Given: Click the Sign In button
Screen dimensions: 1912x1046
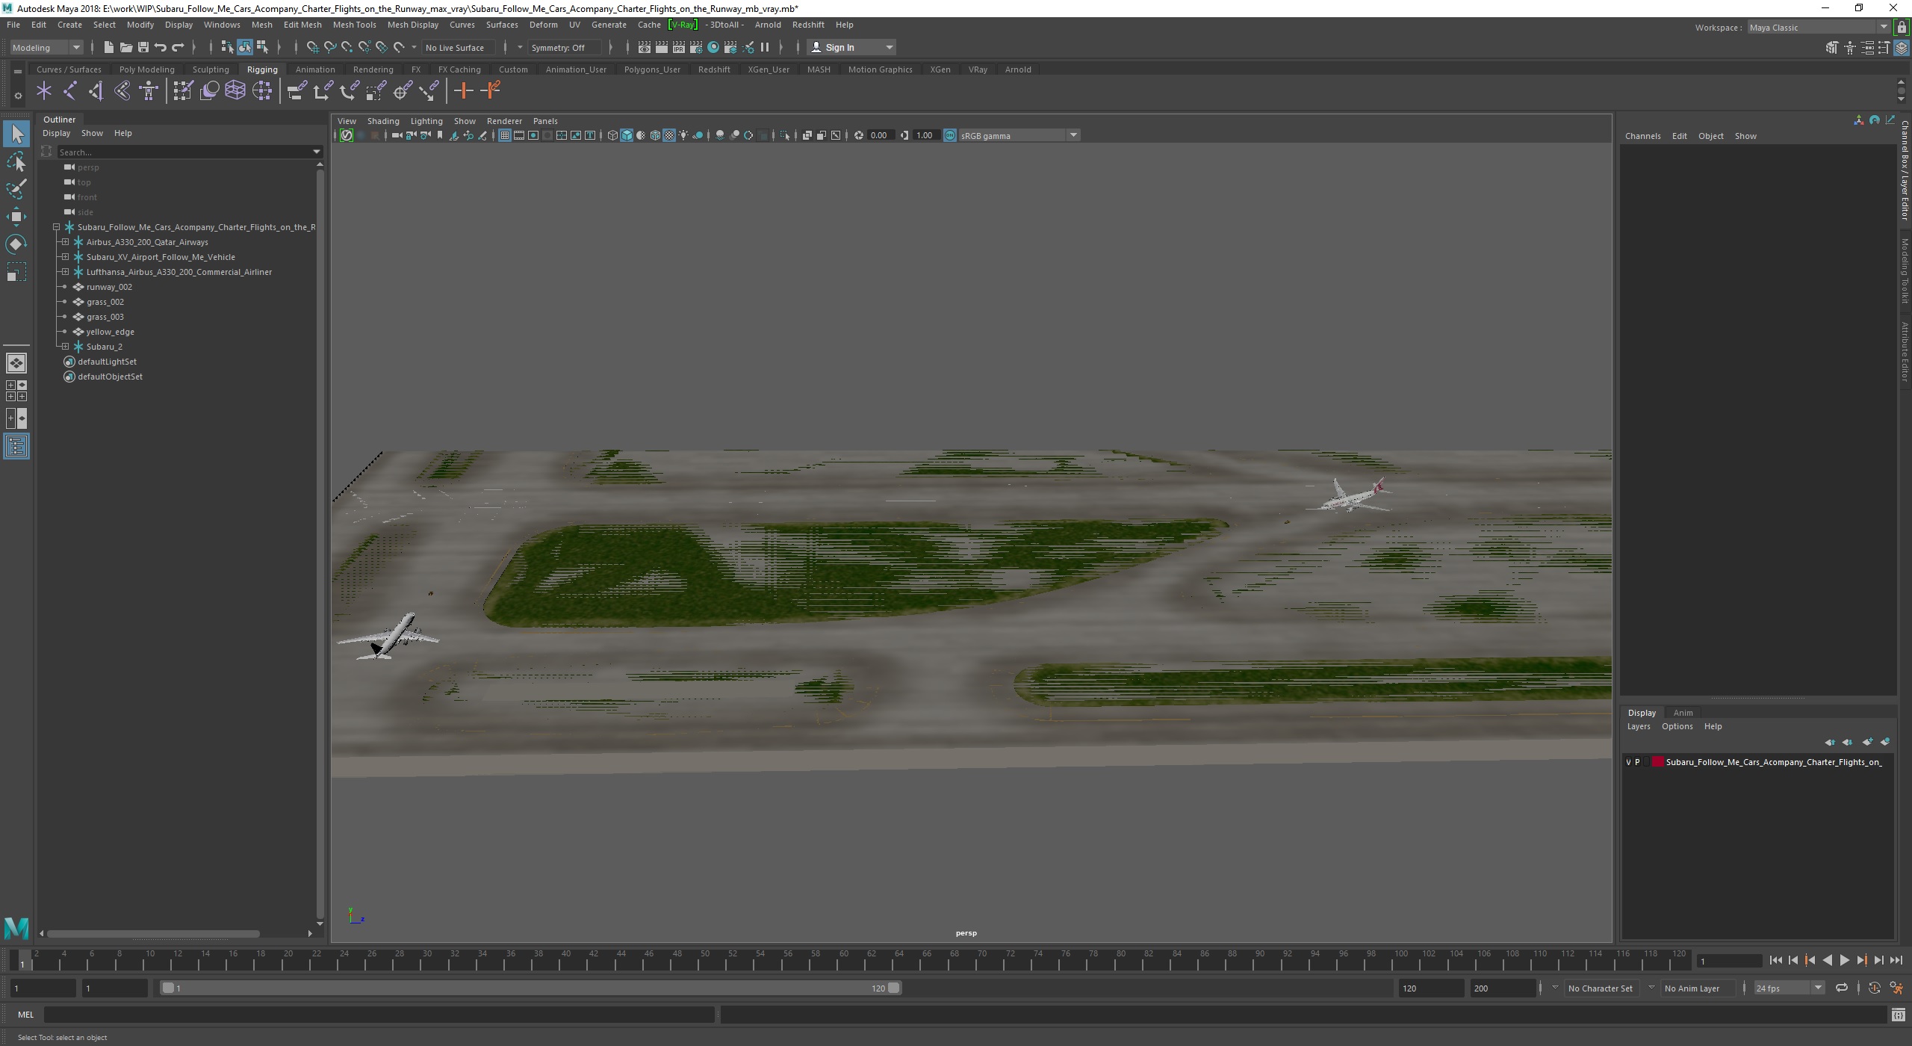Looking at the screenshot, I should 851,47.
